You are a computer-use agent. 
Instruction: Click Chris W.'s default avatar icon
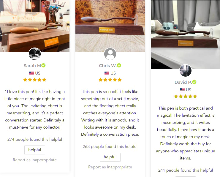[110, 54]
